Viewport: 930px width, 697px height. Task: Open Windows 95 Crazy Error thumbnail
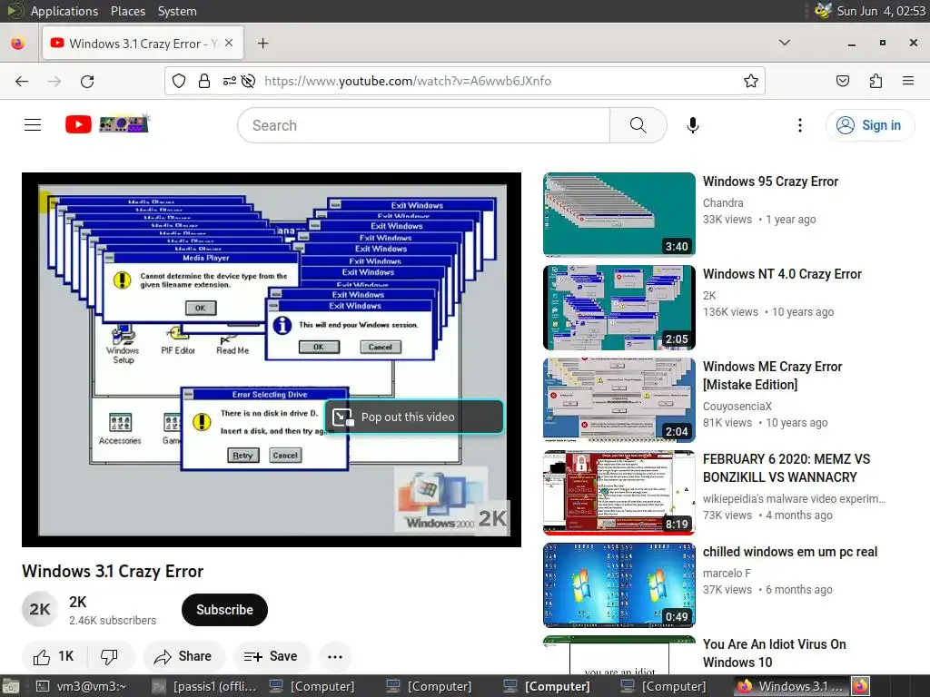(x=618, y=214)
